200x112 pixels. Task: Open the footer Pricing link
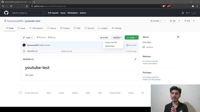tap(131, 93)
